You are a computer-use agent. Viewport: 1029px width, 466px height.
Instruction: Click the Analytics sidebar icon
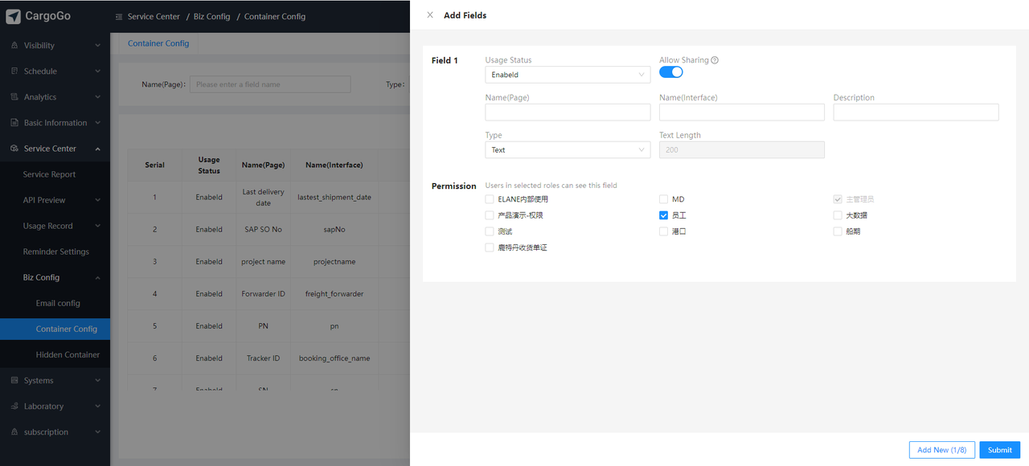[14, 97]
